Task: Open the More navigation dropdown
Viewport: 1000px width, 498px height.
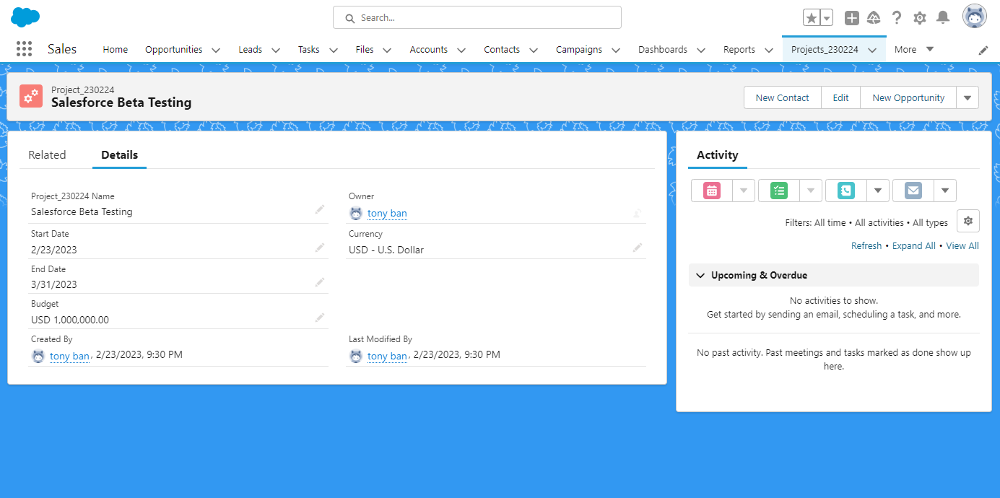Action: [x=914, y=49]
